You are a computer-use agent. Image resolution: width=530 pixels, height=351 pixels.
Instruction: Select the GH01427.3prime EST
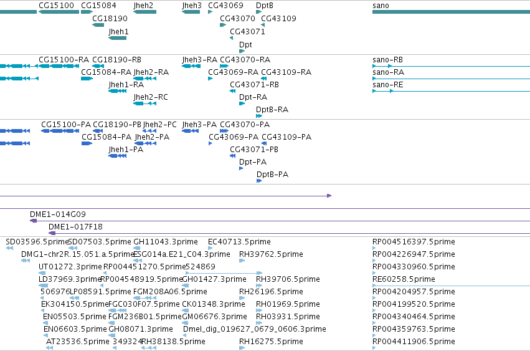pyautogui.click(x=184, y=286)
